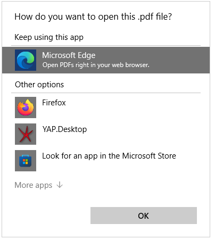215x240 pixels.
Task: Click the "Other options" section heading
Action: (39, 85)
